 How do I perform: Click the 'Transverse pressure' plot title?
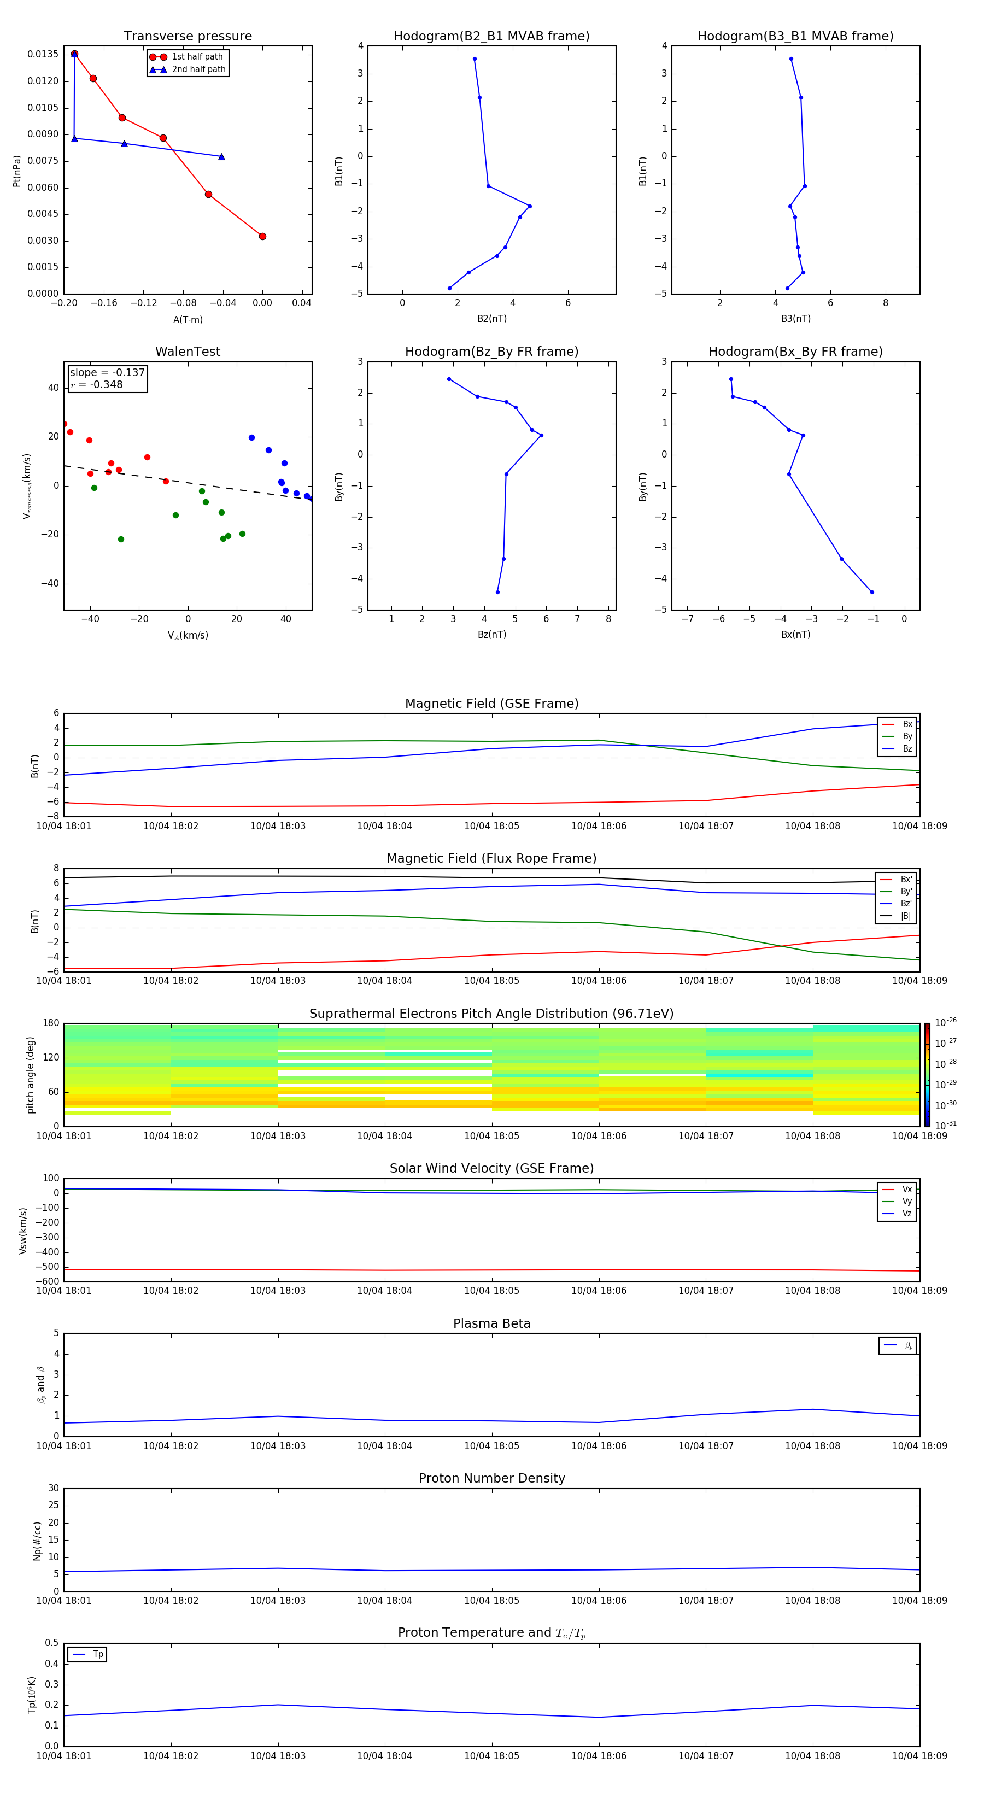coord(188,37)
